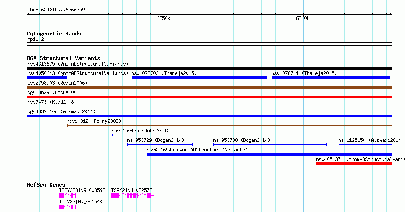The width and height of the screenshot is (405, 212).
Task: Click the RefSeq Genes track title
Action: [46, 185]
